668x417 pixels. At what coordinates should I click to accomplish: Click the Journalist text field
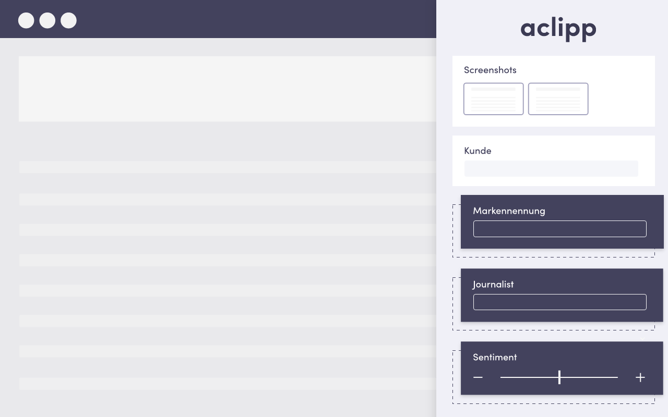pyautogui.click(x=560, y=302)
